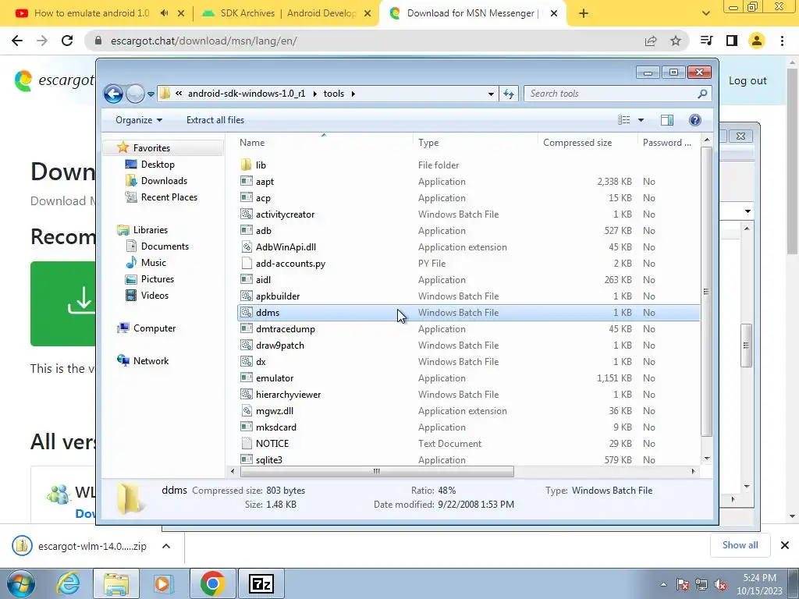Select Libraries in the navigation pane
799x599 pixels.
click(151, 230)
